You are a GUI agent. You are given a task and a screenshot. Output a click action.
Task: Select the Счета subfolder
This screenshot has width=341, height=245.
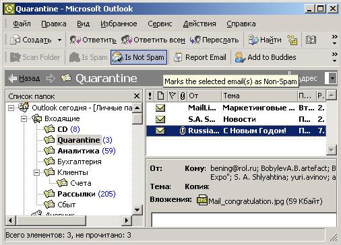81,183
